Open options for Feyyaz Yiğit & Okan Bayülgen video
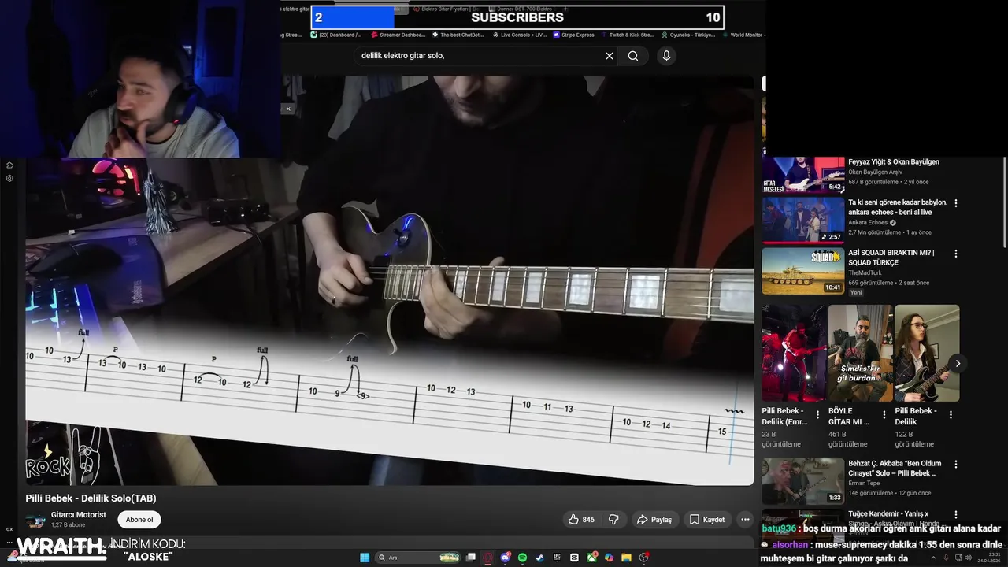 (956, 162)
